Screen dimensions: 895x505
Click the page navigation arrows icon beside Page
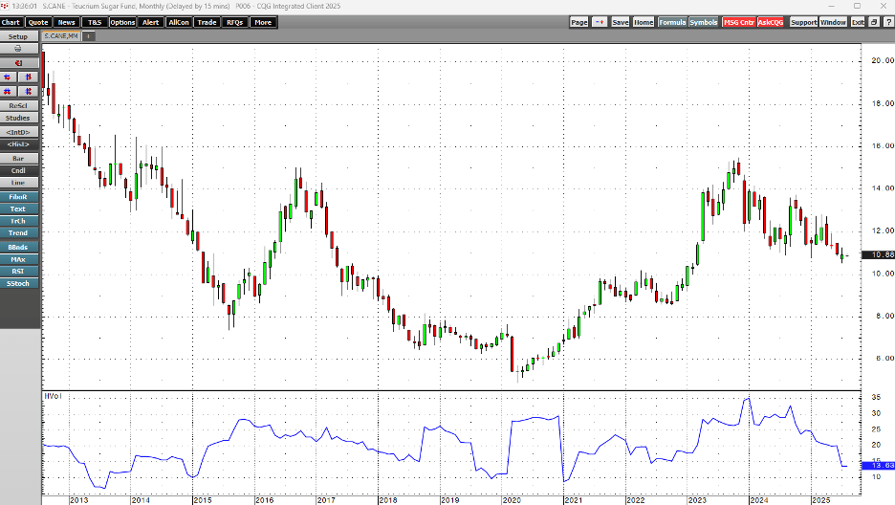(599, 22)
